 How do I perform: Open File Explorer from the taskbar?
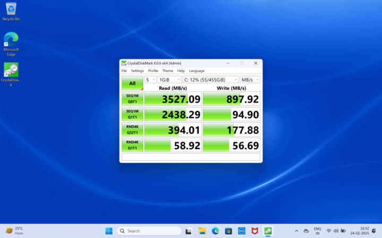pyautogui.click(x=202, y=231)
